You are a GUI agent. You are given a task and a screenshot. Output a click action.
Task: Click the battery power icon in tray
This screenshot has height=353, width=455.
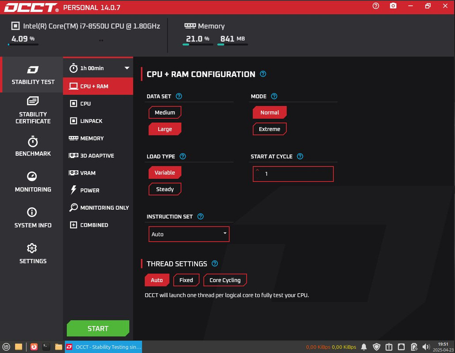pos(414,347)
